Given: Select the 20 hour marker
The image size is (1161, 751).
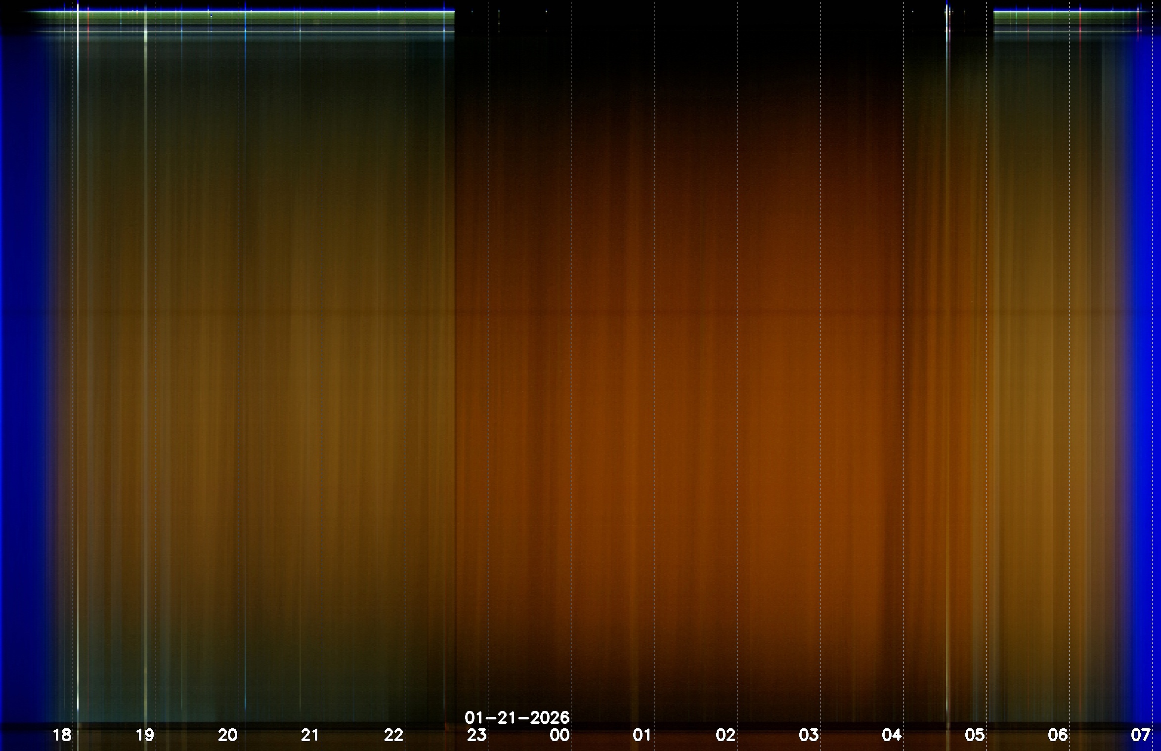Looking at the screenshot, I should point(228,735).
